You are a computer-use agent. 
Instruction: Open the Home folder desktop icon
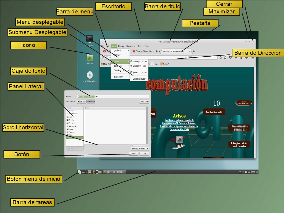pyautogui.click(x=90, y=58)
